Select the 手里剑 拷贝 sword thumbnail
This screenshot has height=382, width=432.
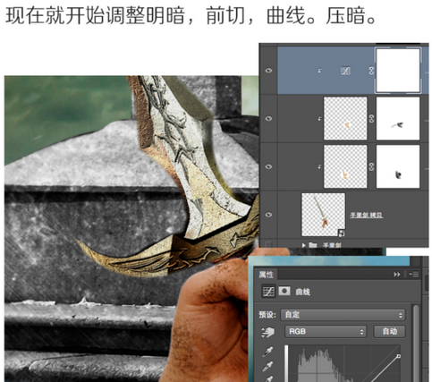point(324,215)
